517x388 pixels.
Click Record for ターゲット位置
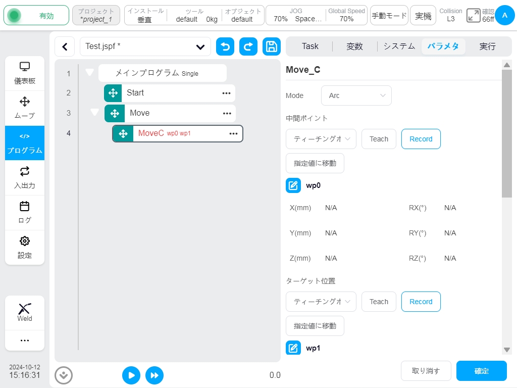[421, 302]
